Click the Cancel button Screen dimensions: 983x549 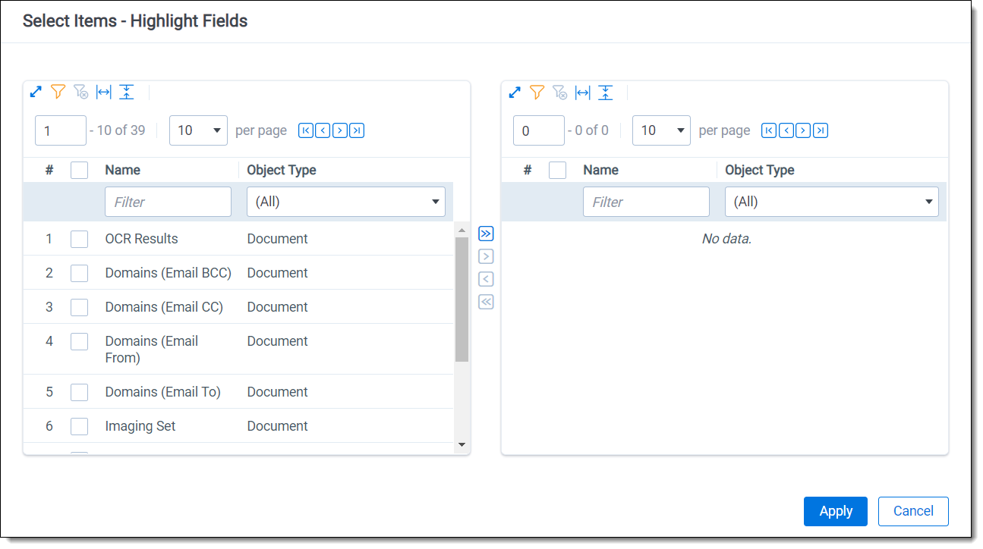(x=913, y=511)
